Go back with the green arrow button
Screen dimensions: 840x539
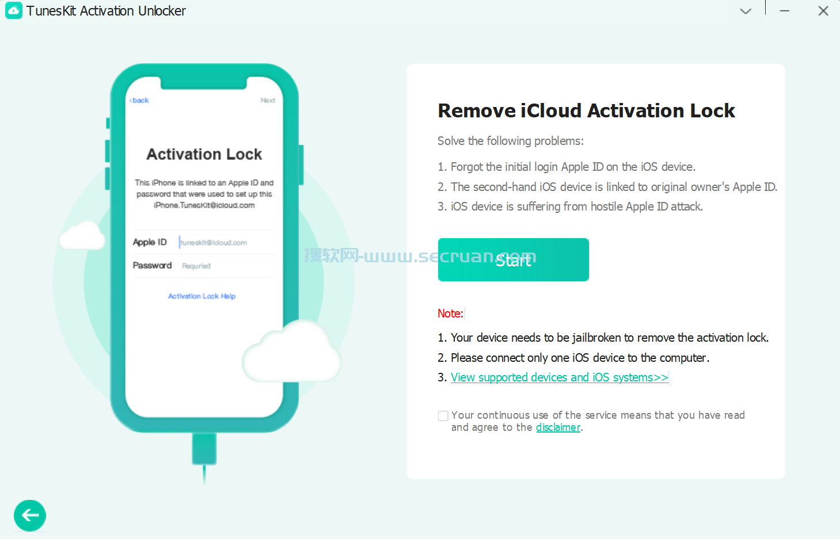(x=30, y=515)
